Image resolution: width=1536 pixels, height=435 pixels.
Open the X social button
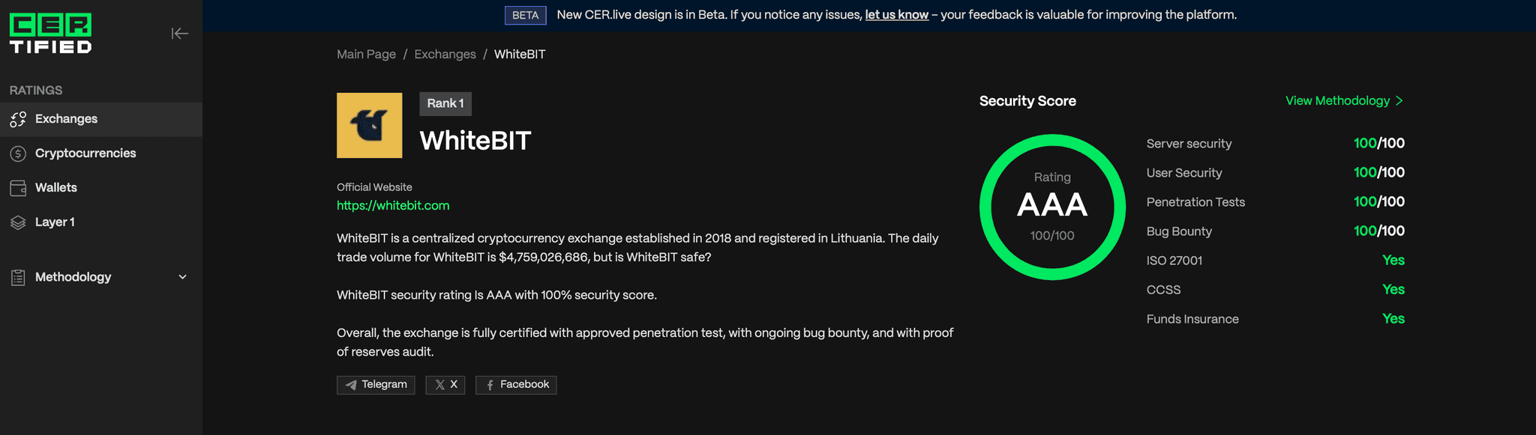445,385
